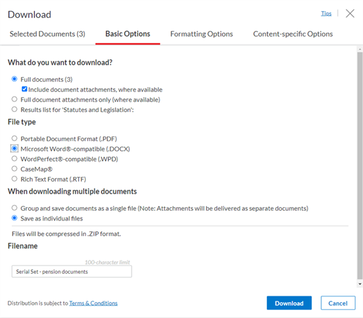Viewport: 363px width, 318px height.
Task: Open the Tips link
Action: [x=326, y=14]
